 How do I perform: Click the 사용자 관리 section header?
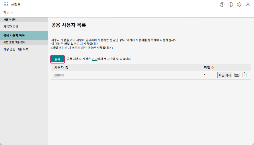(10, 20)
